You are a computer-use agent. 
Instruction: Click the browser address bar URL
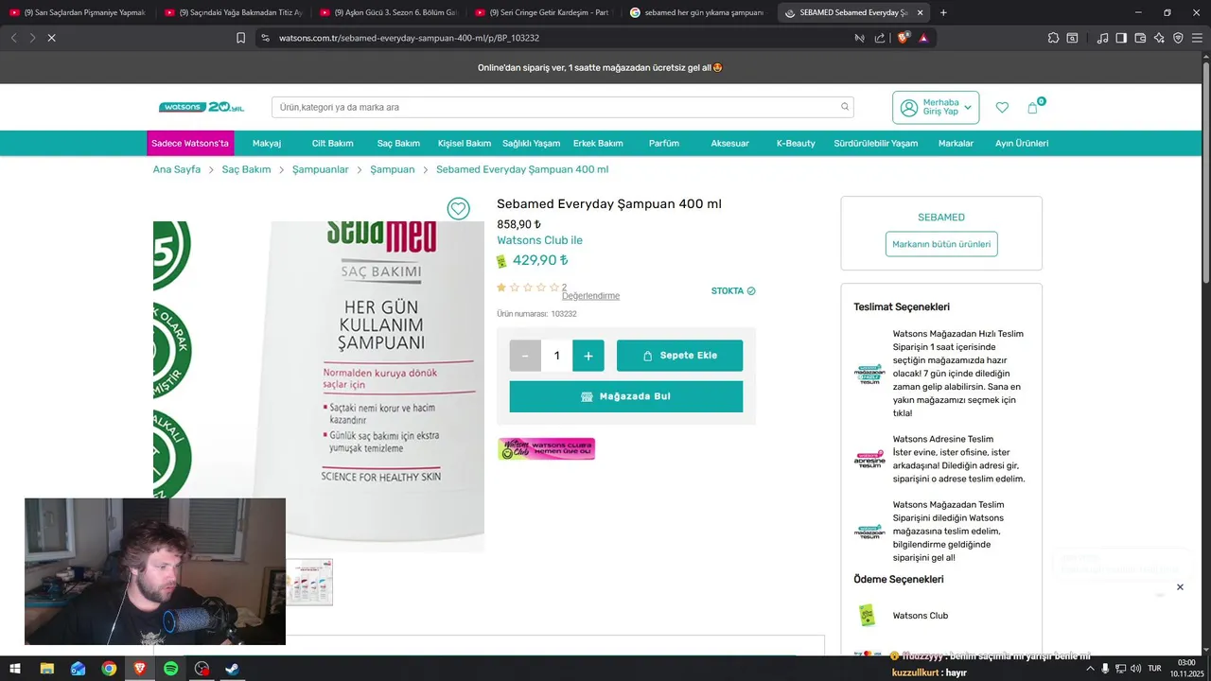click(409, 38)
